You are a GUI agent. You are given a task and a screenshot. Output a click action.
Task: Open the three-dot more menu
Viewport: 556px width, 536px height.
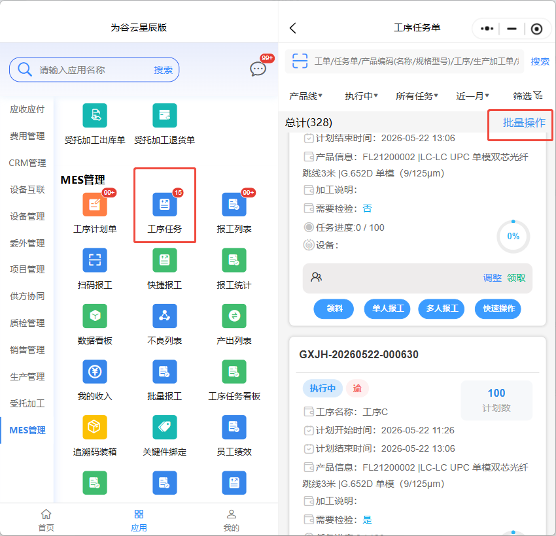pyautogui.click(x=487, y=28)
